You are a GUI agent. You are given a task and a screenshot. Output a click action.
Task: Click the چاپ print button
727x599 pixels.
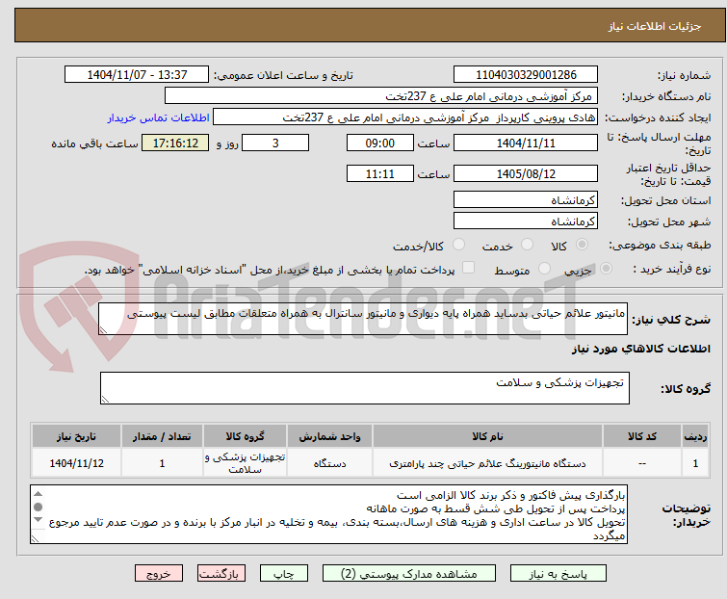pyautogui.click(x=283, y=574)
